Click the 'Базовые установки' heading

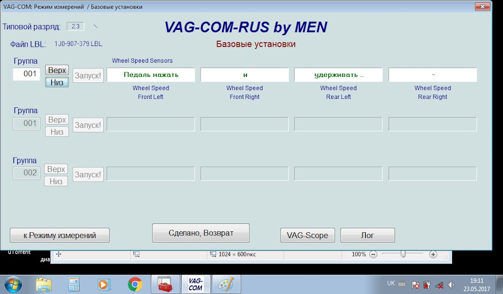point(256,44)
